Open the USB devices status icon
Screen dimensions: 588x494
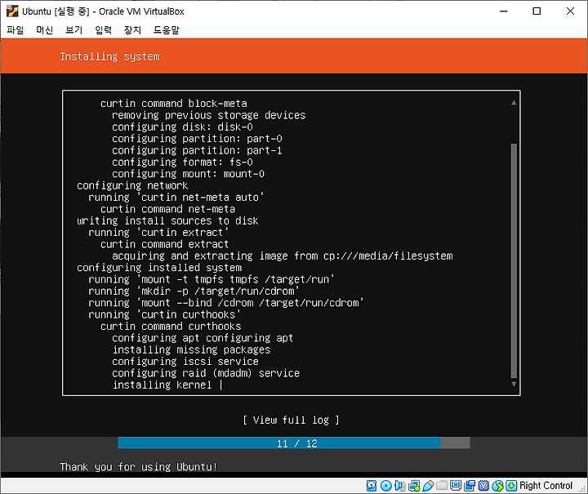428,486
